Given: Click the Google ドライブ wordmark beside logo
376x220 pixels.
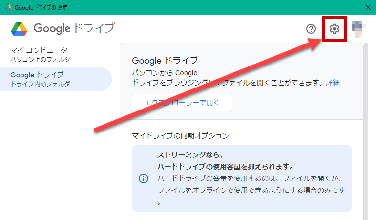Looking at the screenshot, I should click(74, 29).
